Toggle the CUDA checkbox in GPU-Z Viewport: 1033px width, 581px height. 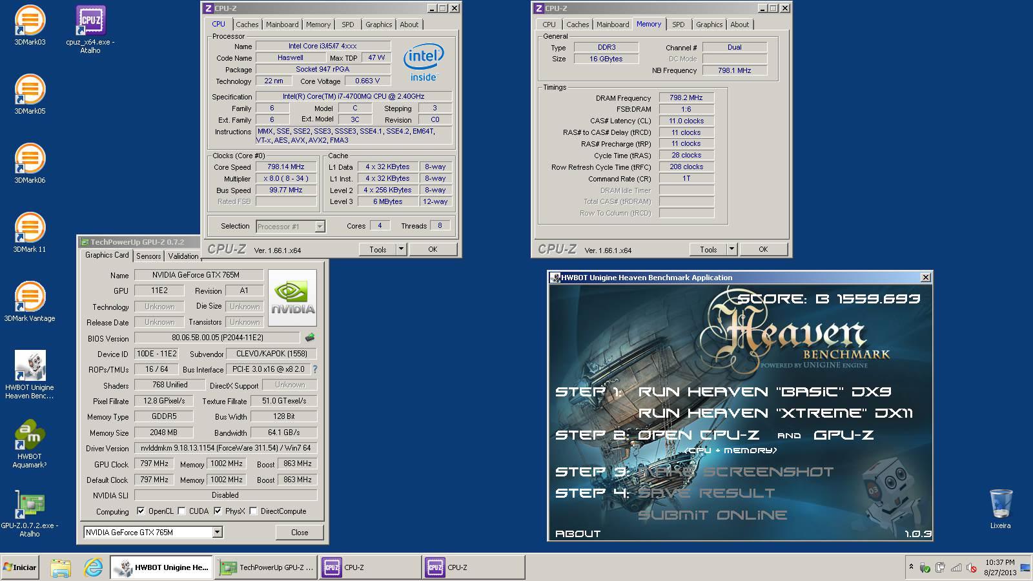tap(182, 511)
